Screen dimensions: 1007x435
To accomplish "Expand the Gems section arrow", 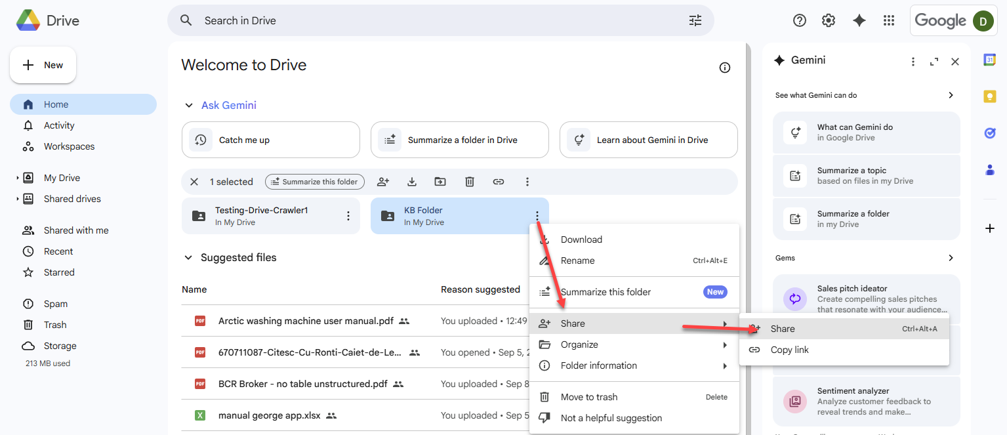I will click(x=951, y=258).
